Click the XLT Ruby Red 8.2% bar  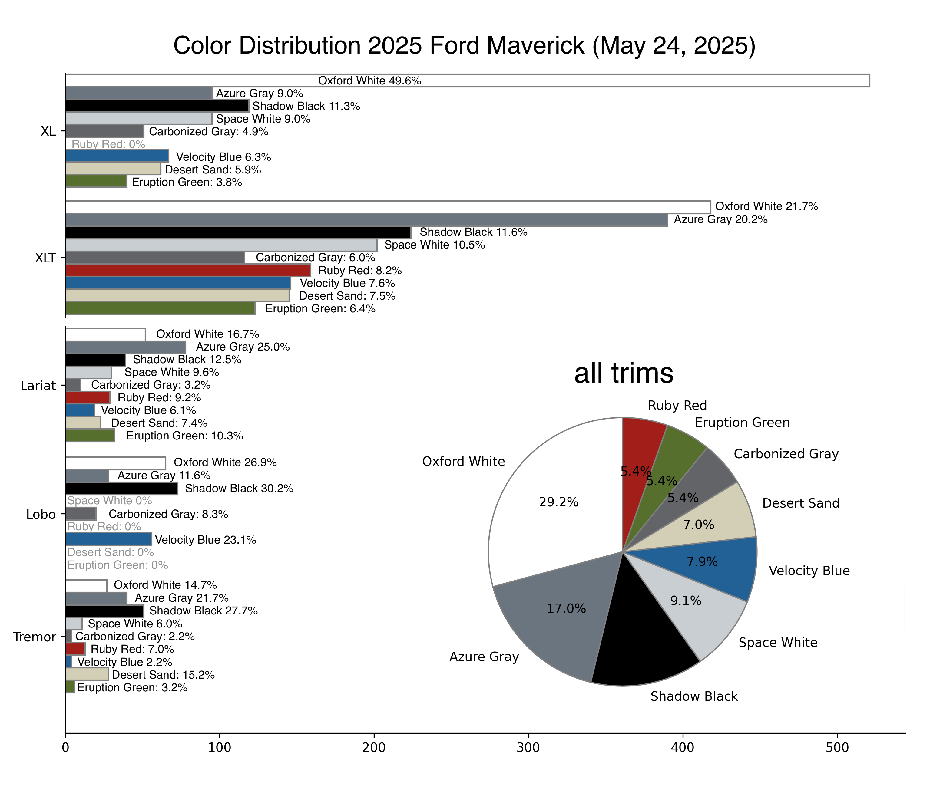188,270
